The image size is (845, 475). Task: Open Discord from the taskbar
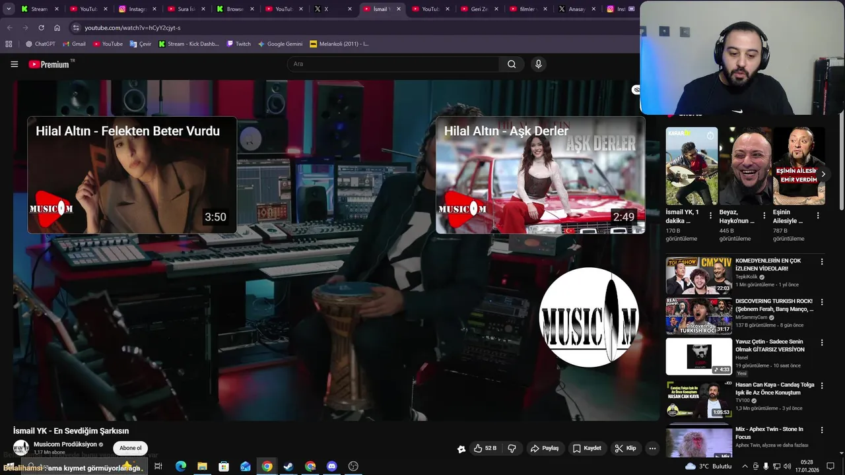tap(332, 466)
